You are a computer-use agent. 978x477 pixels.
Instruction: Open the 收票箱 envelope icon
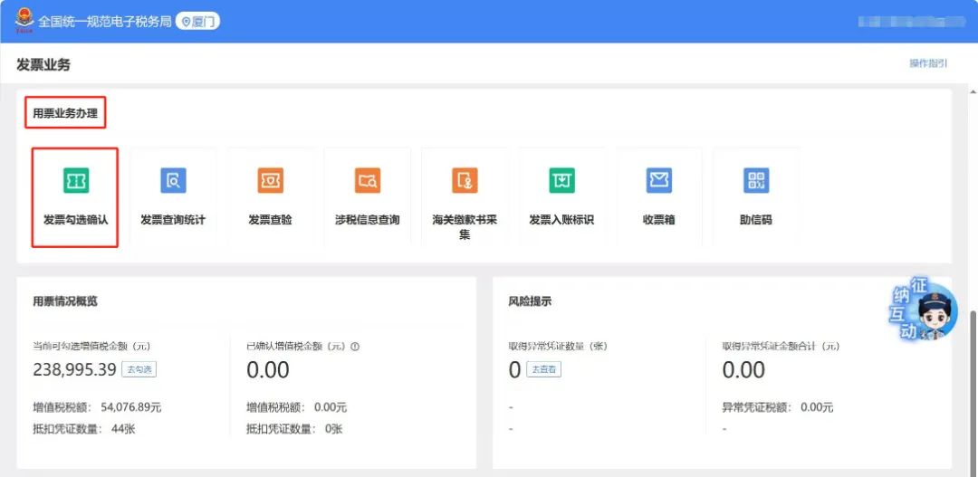pyautogui.click(x=659, y=180)
